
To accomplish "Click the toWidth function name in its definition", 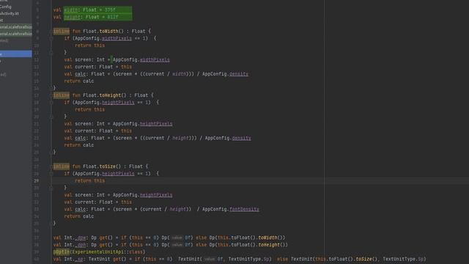I will pos(109,31).
